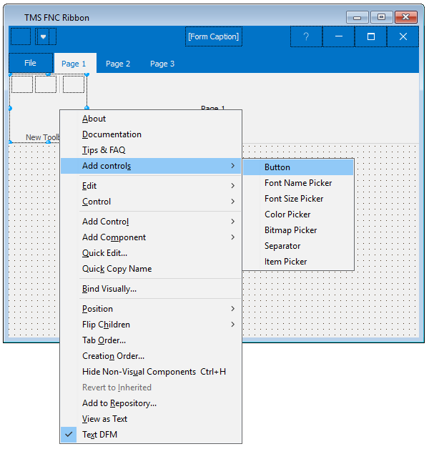This screenshot has height=449, width=434.
Task: Choose Quick Edit... menu item
Action: 152,253
